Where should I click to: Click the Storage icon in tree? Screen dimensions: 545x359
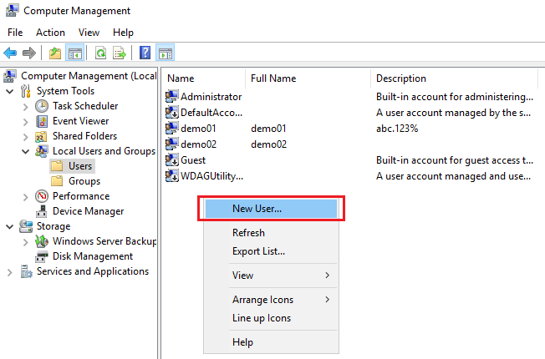tap(26, 226)
